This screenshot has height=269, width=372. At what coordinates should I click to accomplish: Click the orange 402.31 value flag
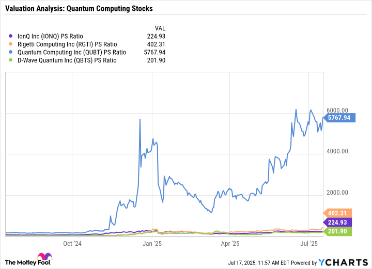click(x=338, y=213)
